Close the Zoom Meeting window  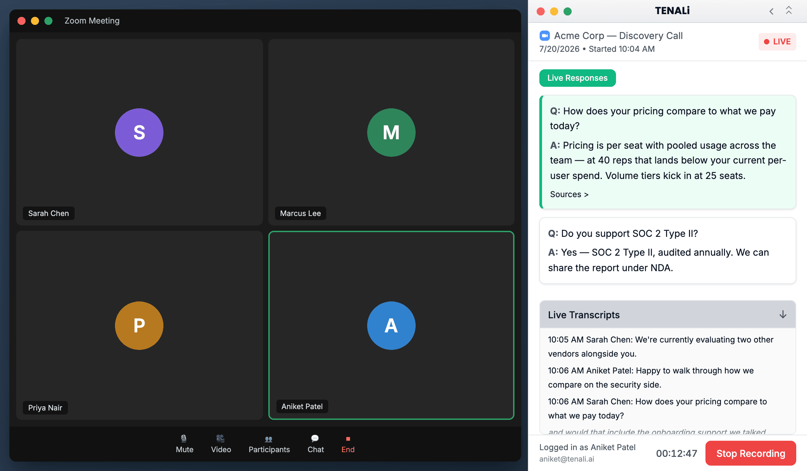pyautogui.click(x=22, y=21)
